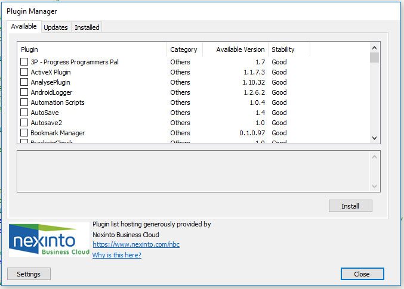Click 'Good' stability in Autosave2 row
The width and height of the screenshot is (404, 289).
(x=279, y=123)
